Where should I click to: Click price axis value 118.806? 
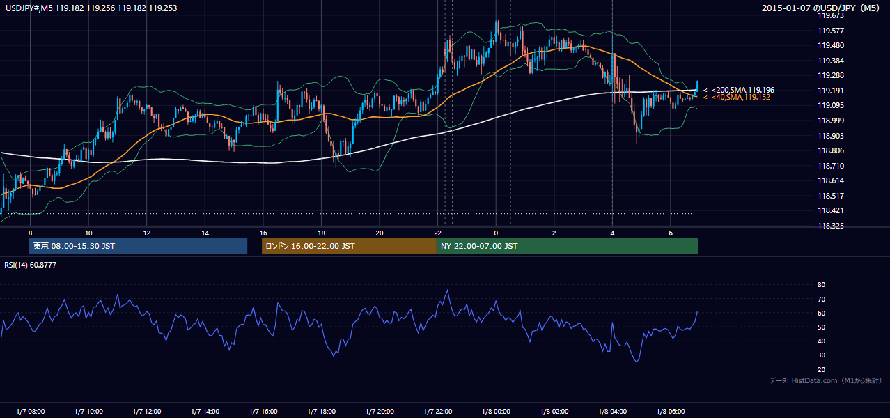[x=830, y=150]
